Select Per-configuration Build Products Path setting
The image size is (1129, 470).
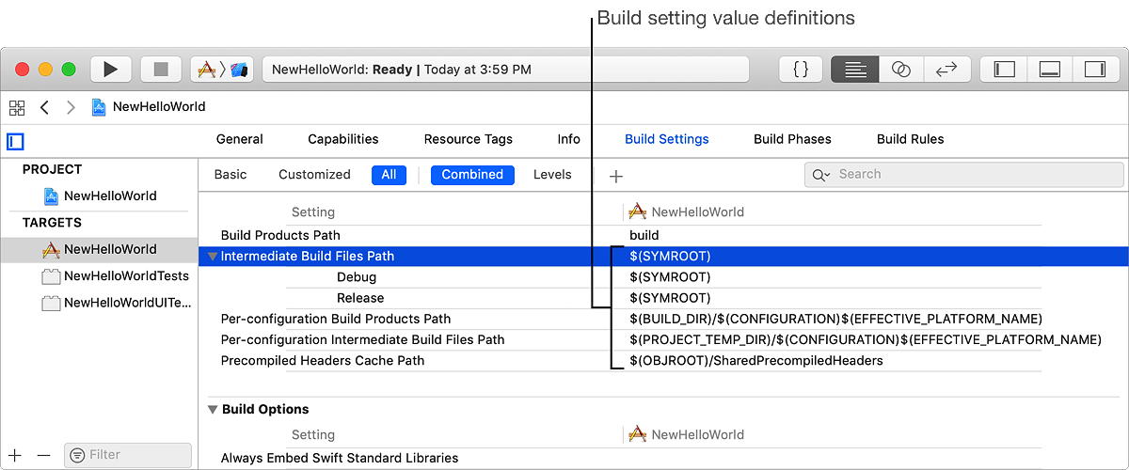[336, 319]
